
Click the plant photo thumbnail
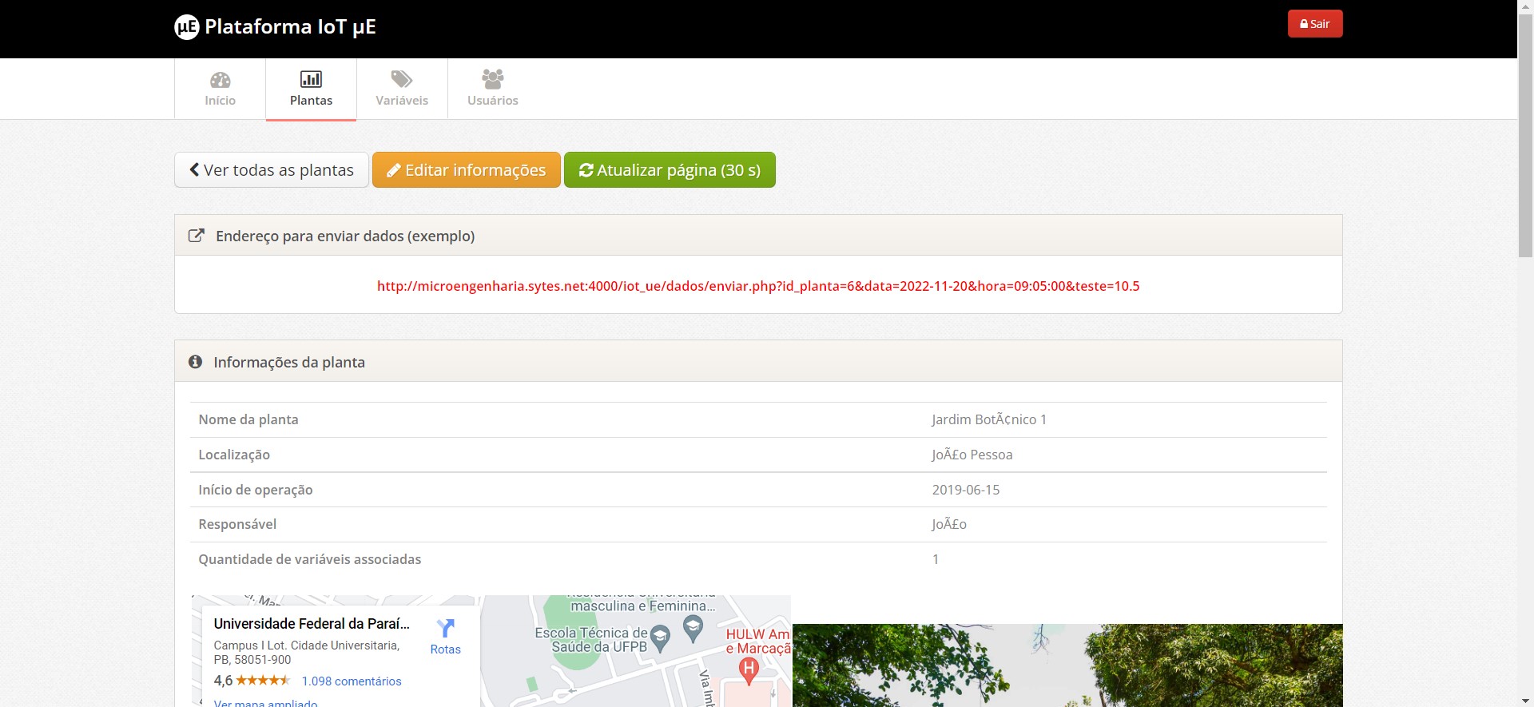coord(1067,665)
